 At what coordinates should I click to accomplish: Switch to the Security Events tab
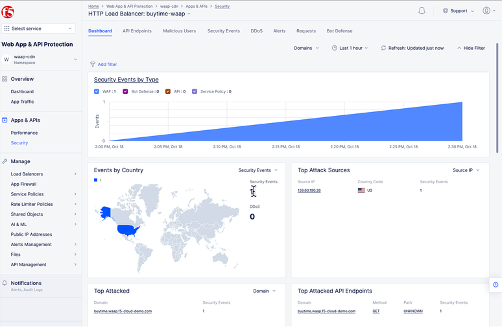tap(224, 31)
